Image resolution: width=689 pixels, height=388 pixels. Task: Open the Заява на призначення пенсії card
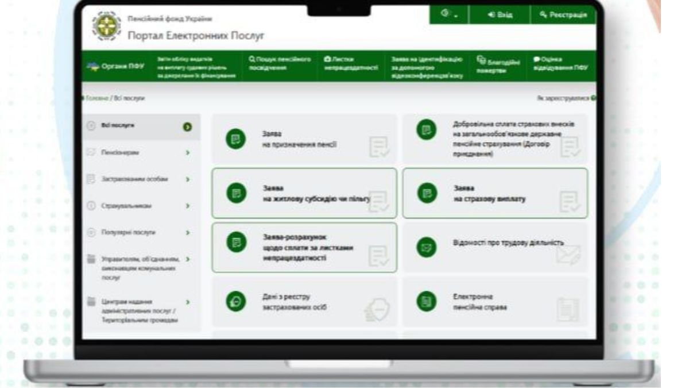[x=304, y=139]
